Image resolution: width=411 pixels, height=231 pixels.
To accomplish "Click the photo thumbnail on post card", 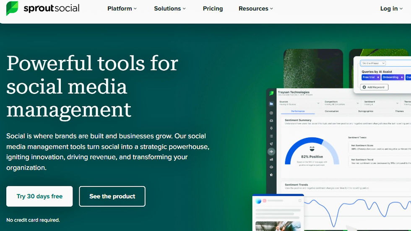I will click(x=278, y=226).
